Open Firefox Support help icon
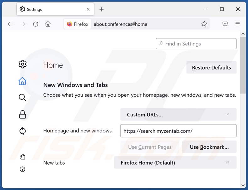248x190 pixels. click(22, 169)
